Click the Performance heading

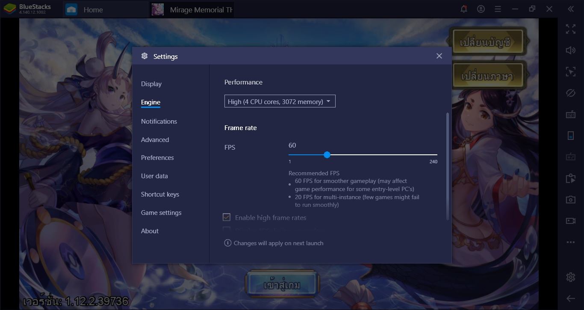(243, 82)
